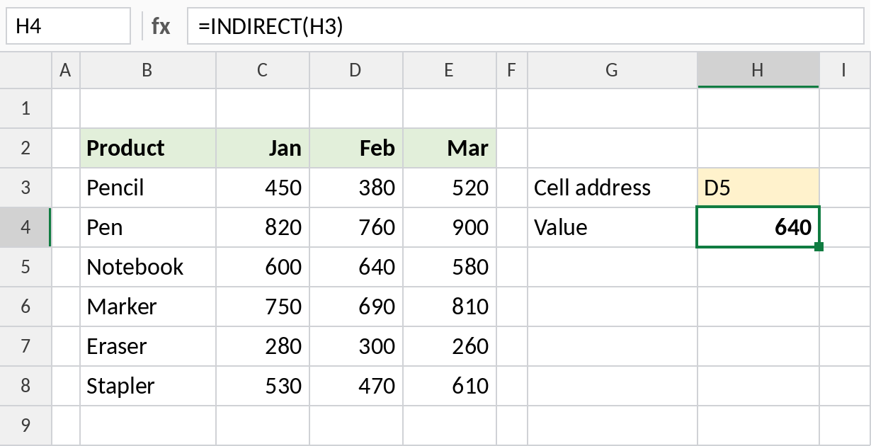Select row 3 header
Viewport: 871px width, 446px height.
[26, 188]
